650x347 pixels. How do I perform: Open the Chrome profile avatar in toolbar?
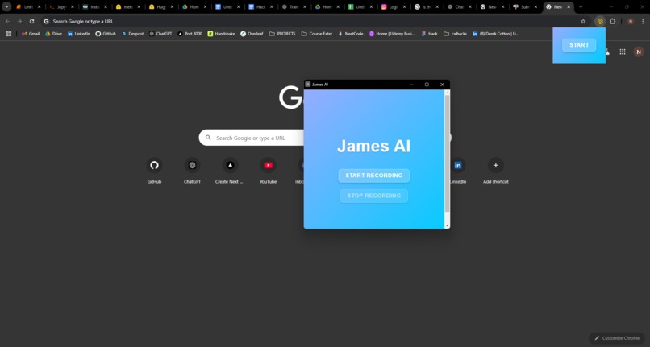631,21
